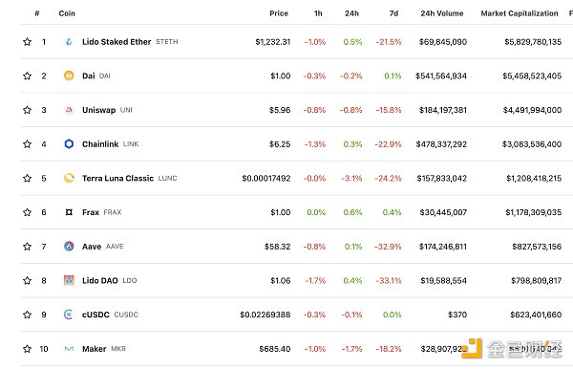Open the Uniswap coin page link
Viewport: 573px width, 369px height.
[98, 110]
